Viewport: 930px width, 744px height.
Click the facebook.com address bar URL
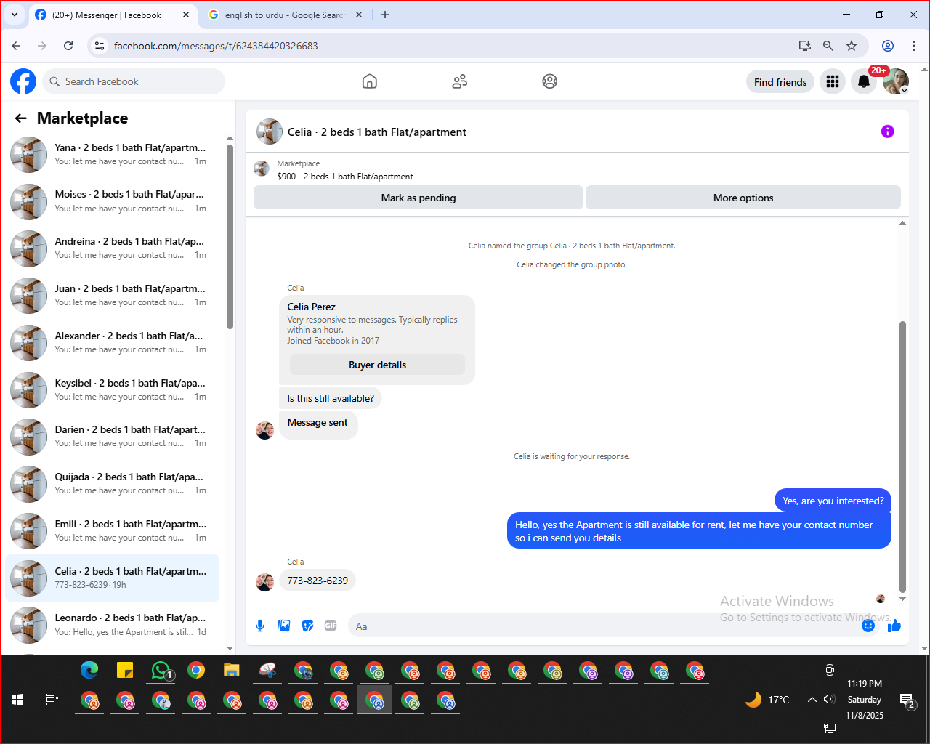216,46
